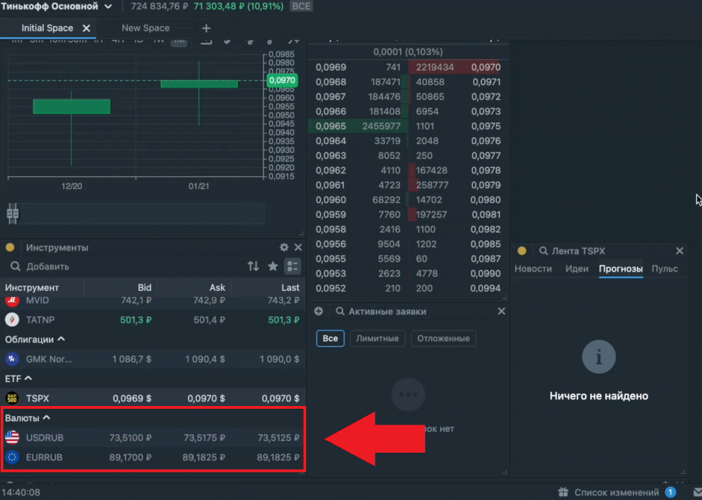The height and width of the screenshot is (500, 702).
Task: Click the EURRUB ask price 89,1825 ₽
Action: tap(204, 457)
